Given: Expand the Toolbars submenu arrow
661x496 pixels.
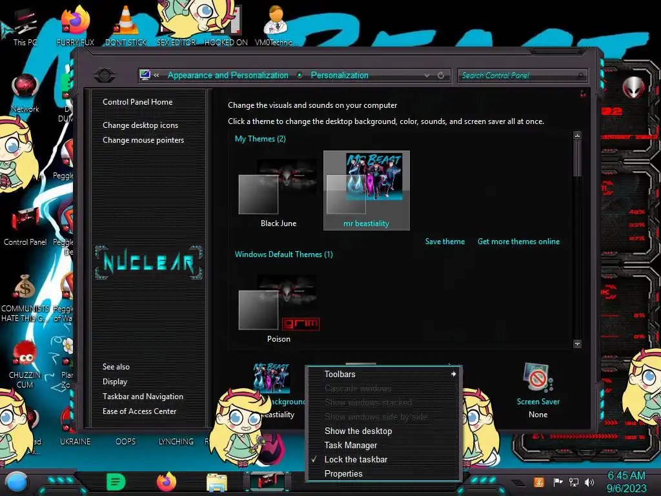Looking at the screenshot, I should (x=454, y=374).
